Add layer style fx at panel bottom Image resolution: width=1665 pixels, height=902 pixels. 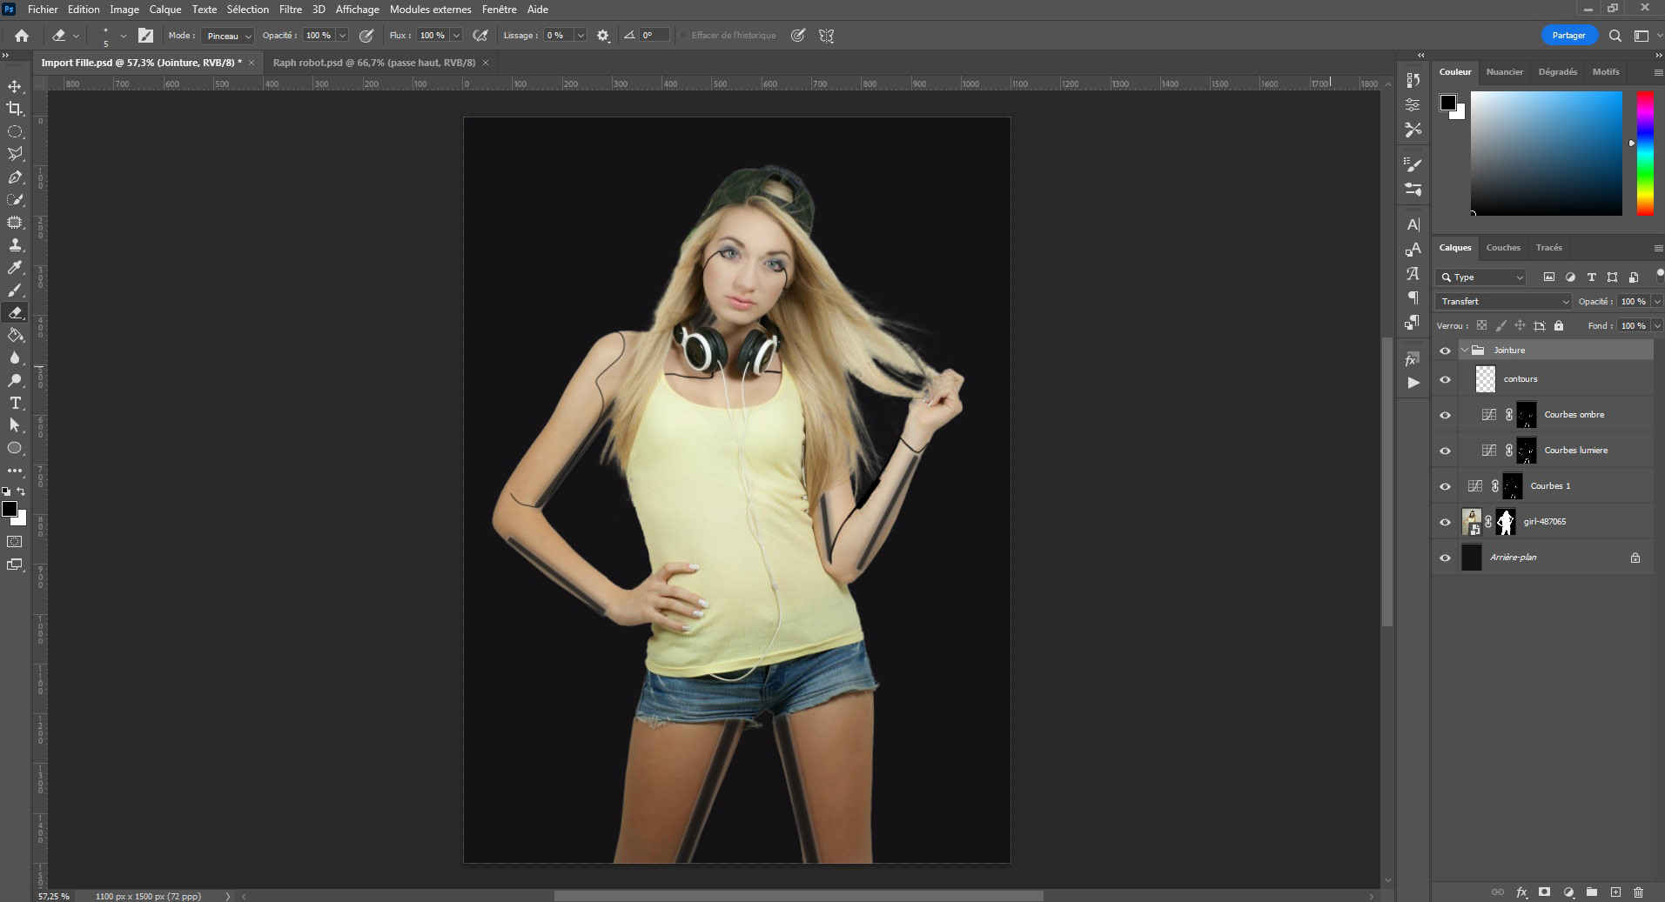[x=1522, y=892]
